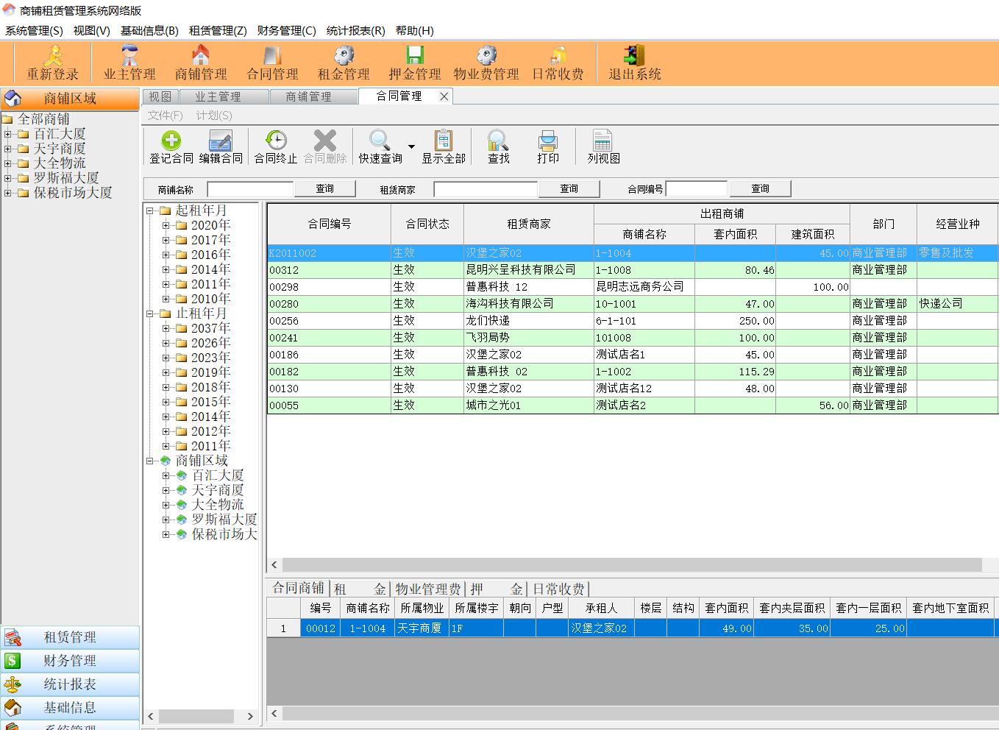Open 系统管理(S) menu
Screen dimensions: 999x730
34,30
